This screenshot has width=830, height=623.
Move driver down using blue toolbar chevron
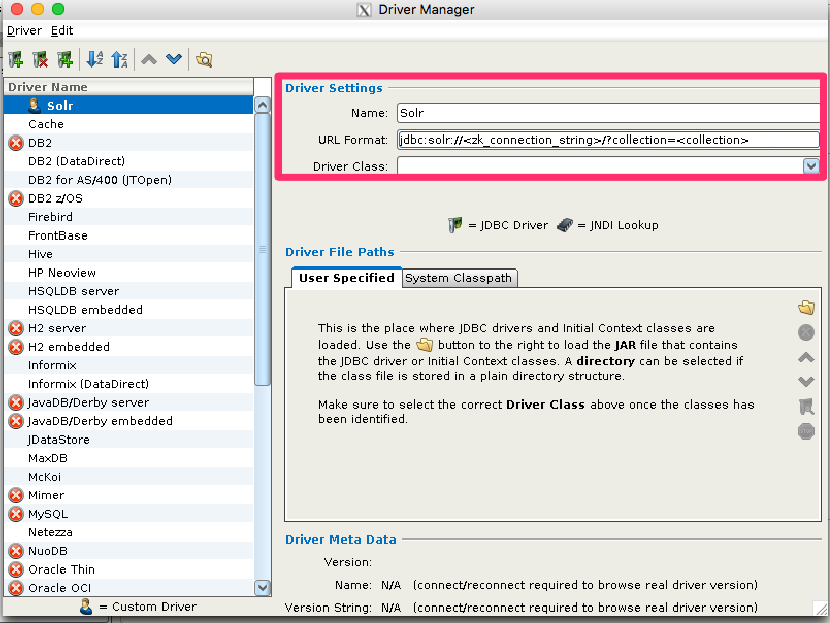tap(174, 60)
